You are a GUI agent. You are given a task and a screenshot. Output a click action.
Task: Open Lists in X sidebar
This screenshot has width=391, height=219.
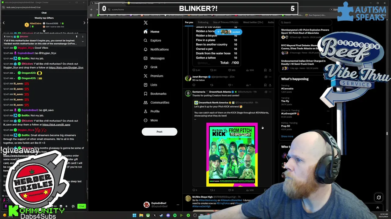[150, 85]
